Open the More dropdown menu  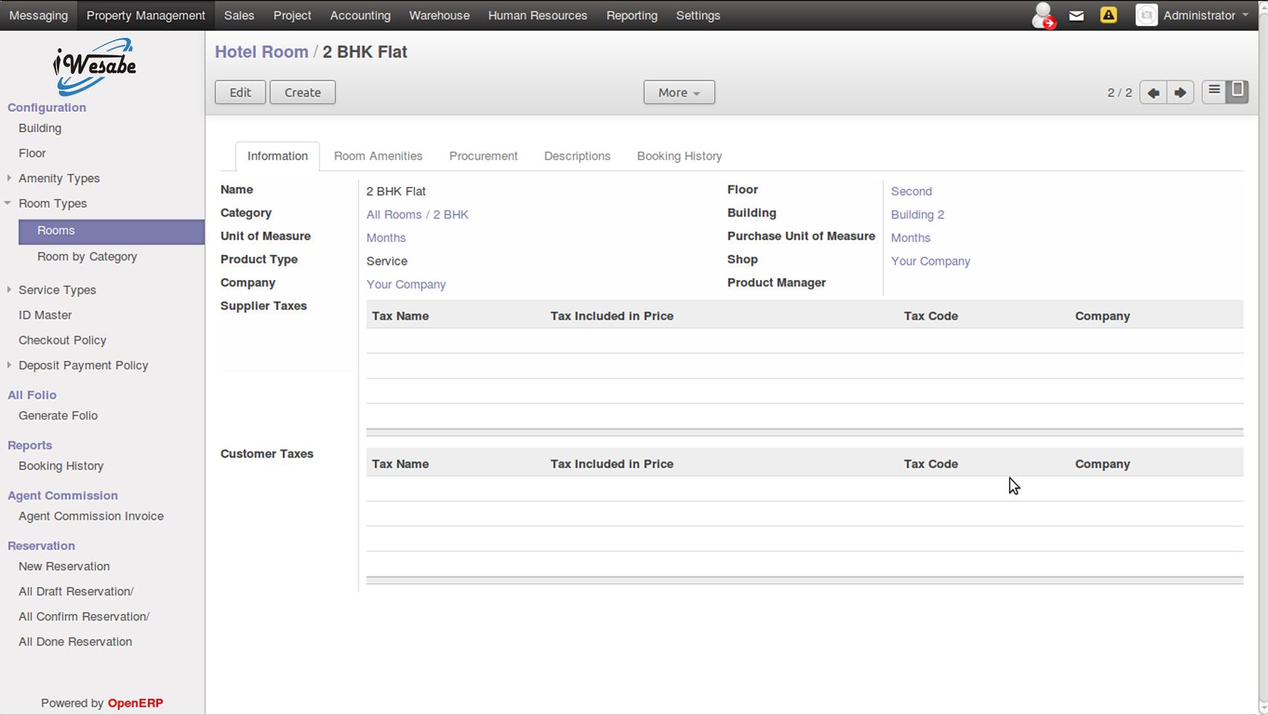click(x=678, y=92)
